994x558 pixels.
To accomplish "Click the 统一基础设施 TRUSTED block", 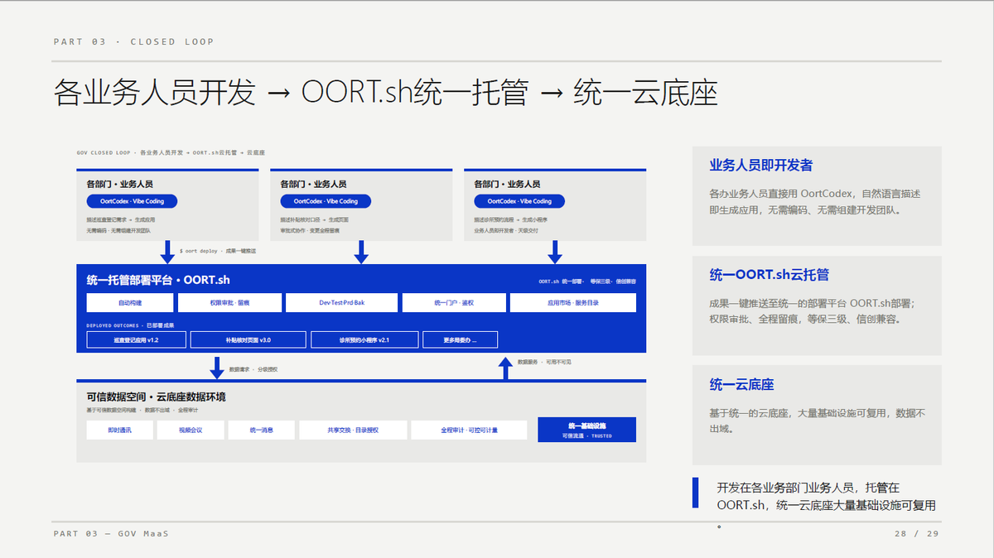I will coord(587,429).
